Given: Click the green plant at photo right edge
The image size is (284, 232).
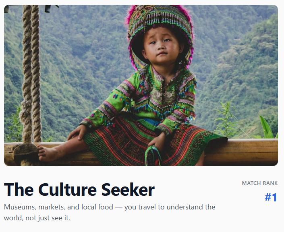Looking at the screenshot, I should pyautogui.click(x=267, y=129).
